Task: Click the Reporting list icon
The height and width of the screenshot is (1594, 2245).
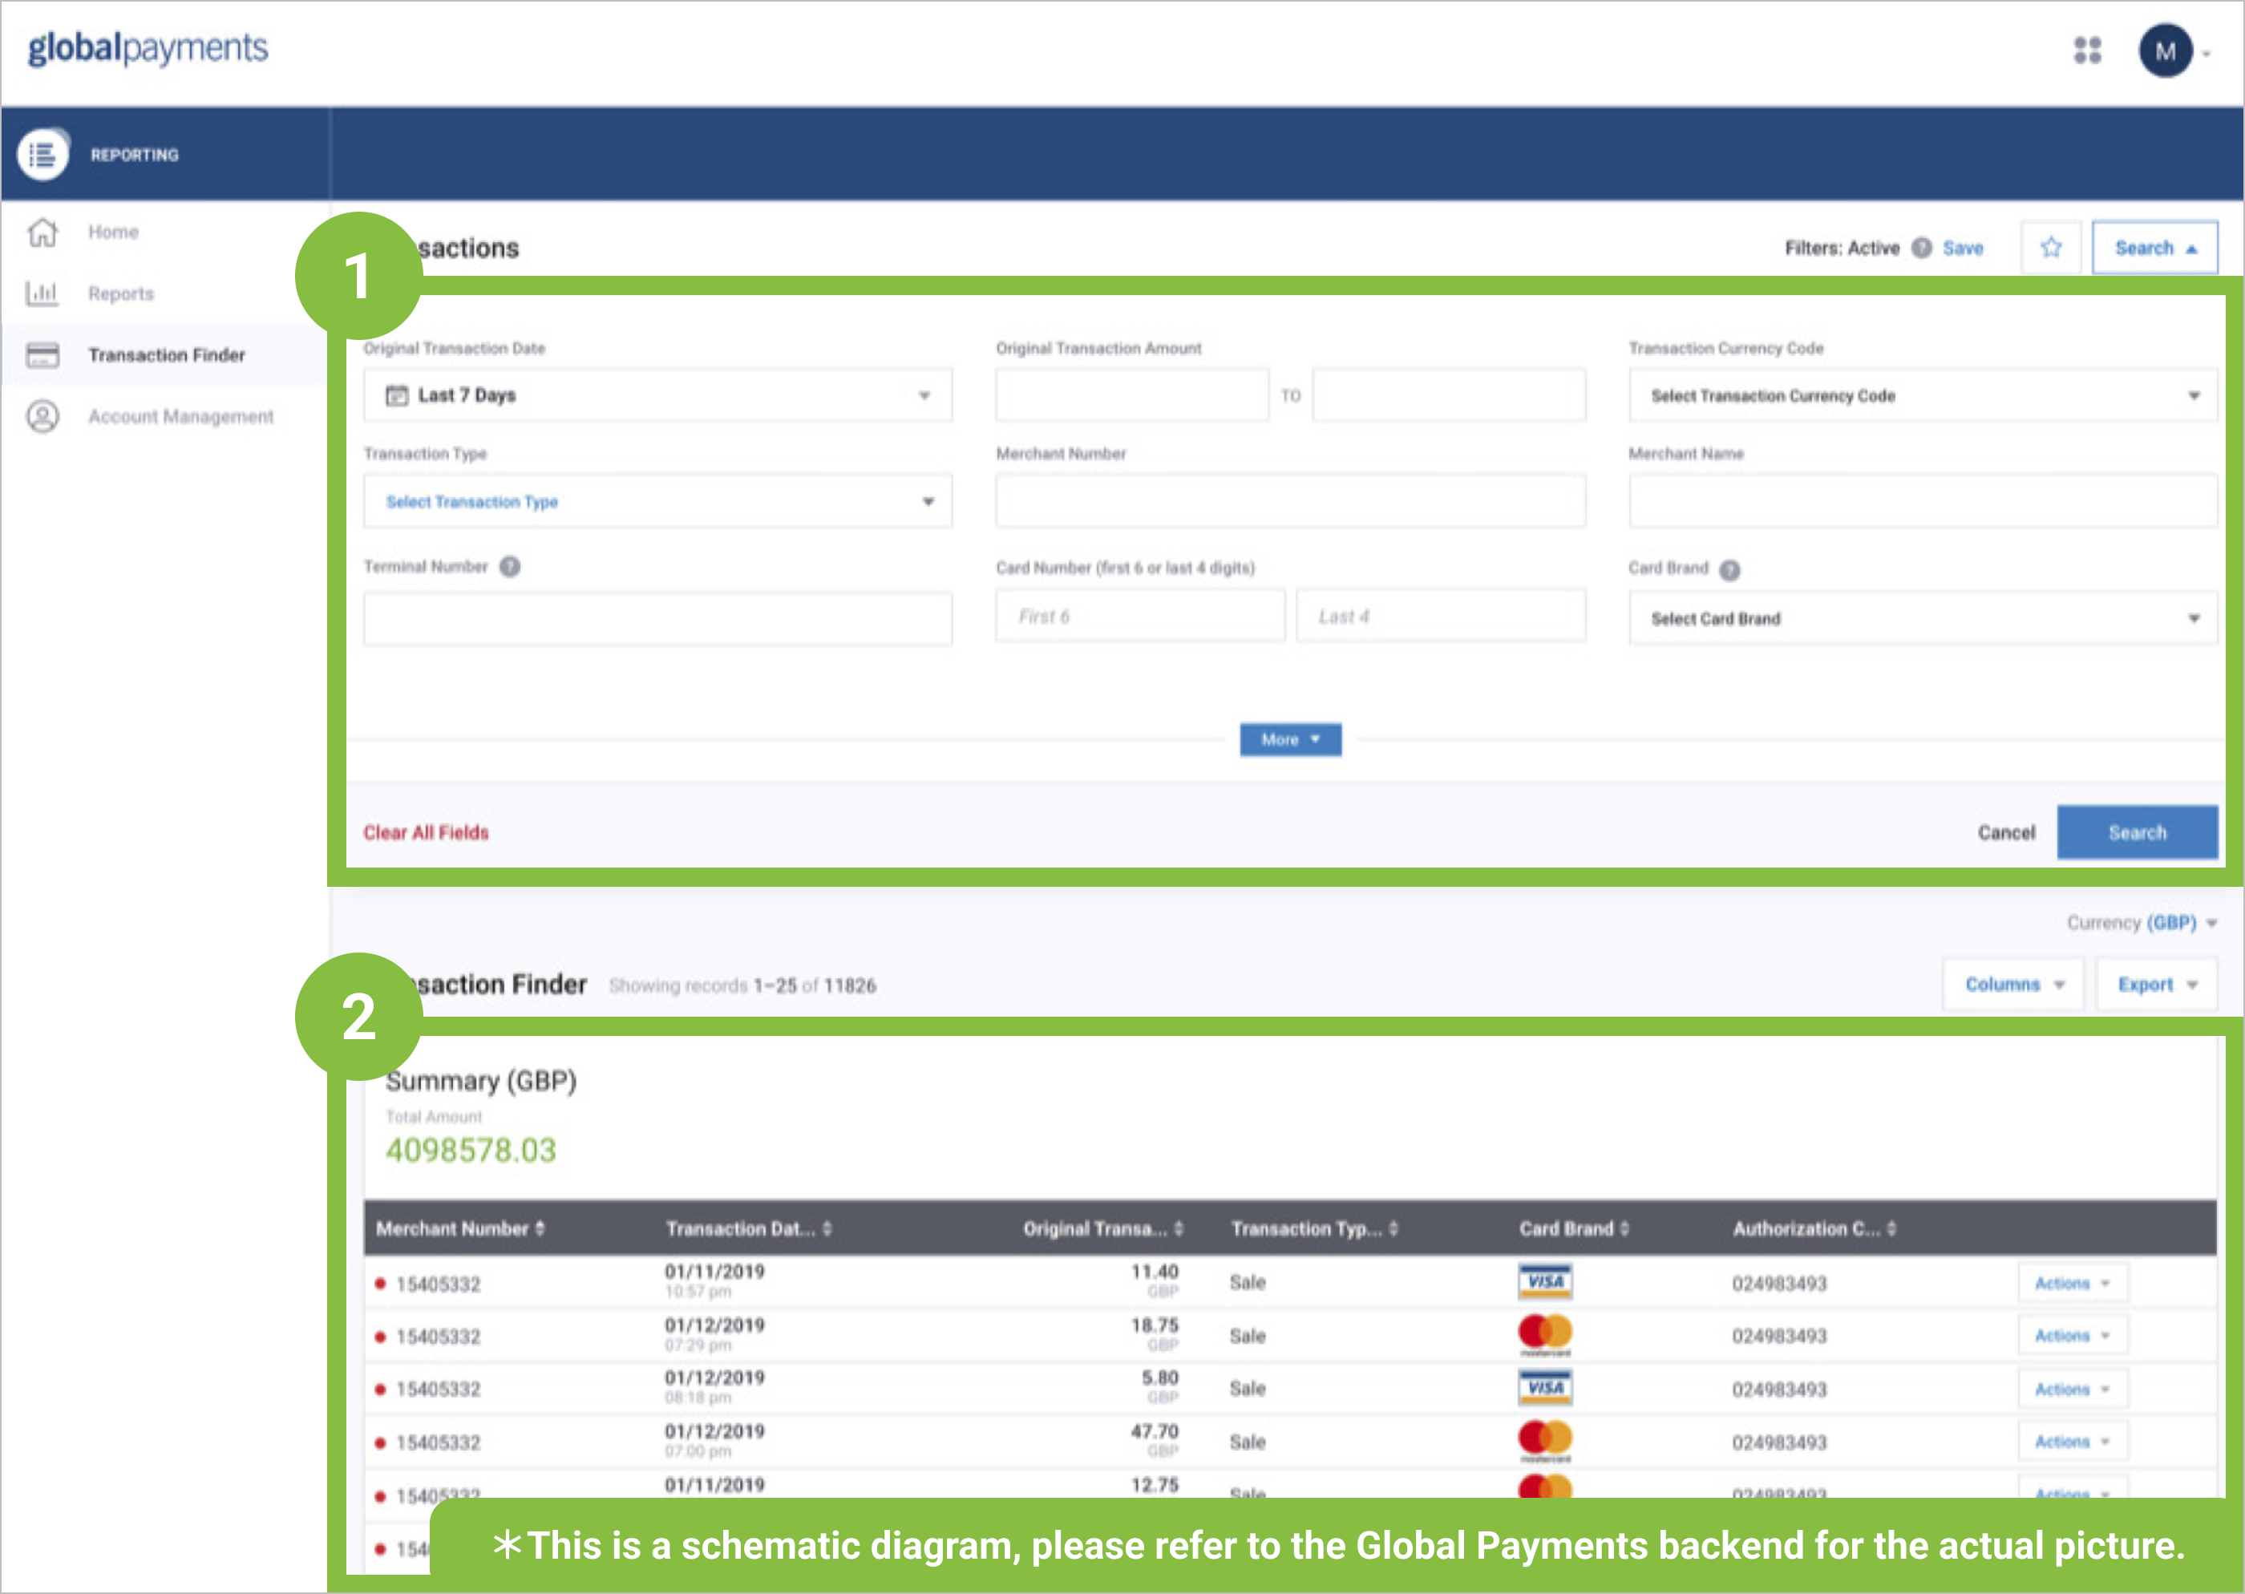Action: 42,154
